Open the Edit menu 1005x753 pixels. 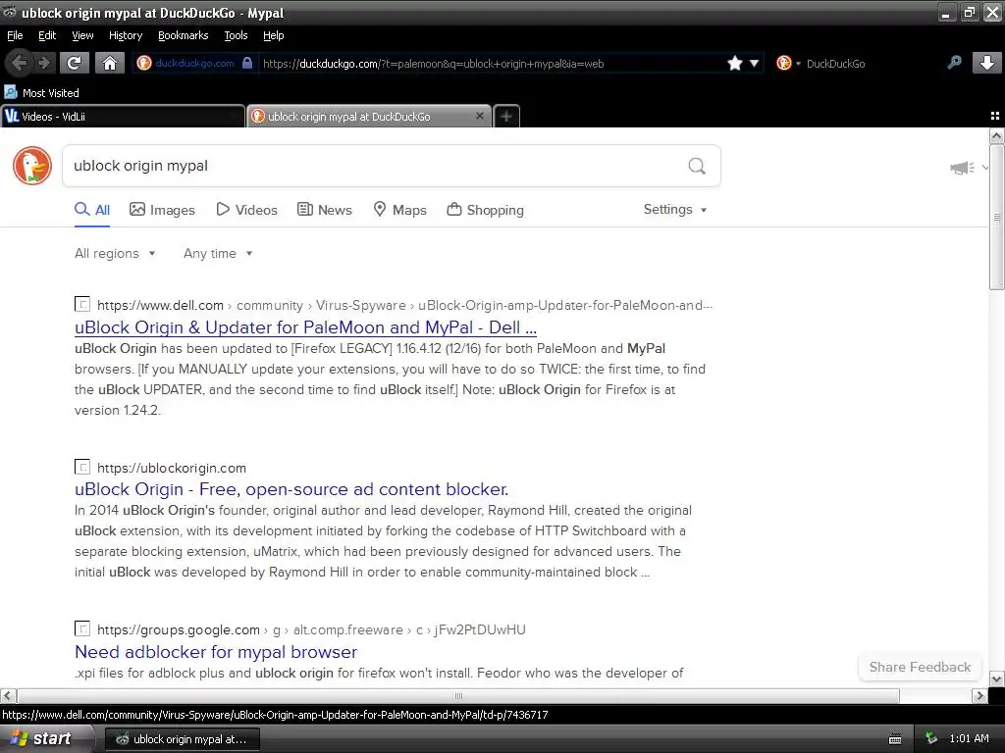[47, 35]
